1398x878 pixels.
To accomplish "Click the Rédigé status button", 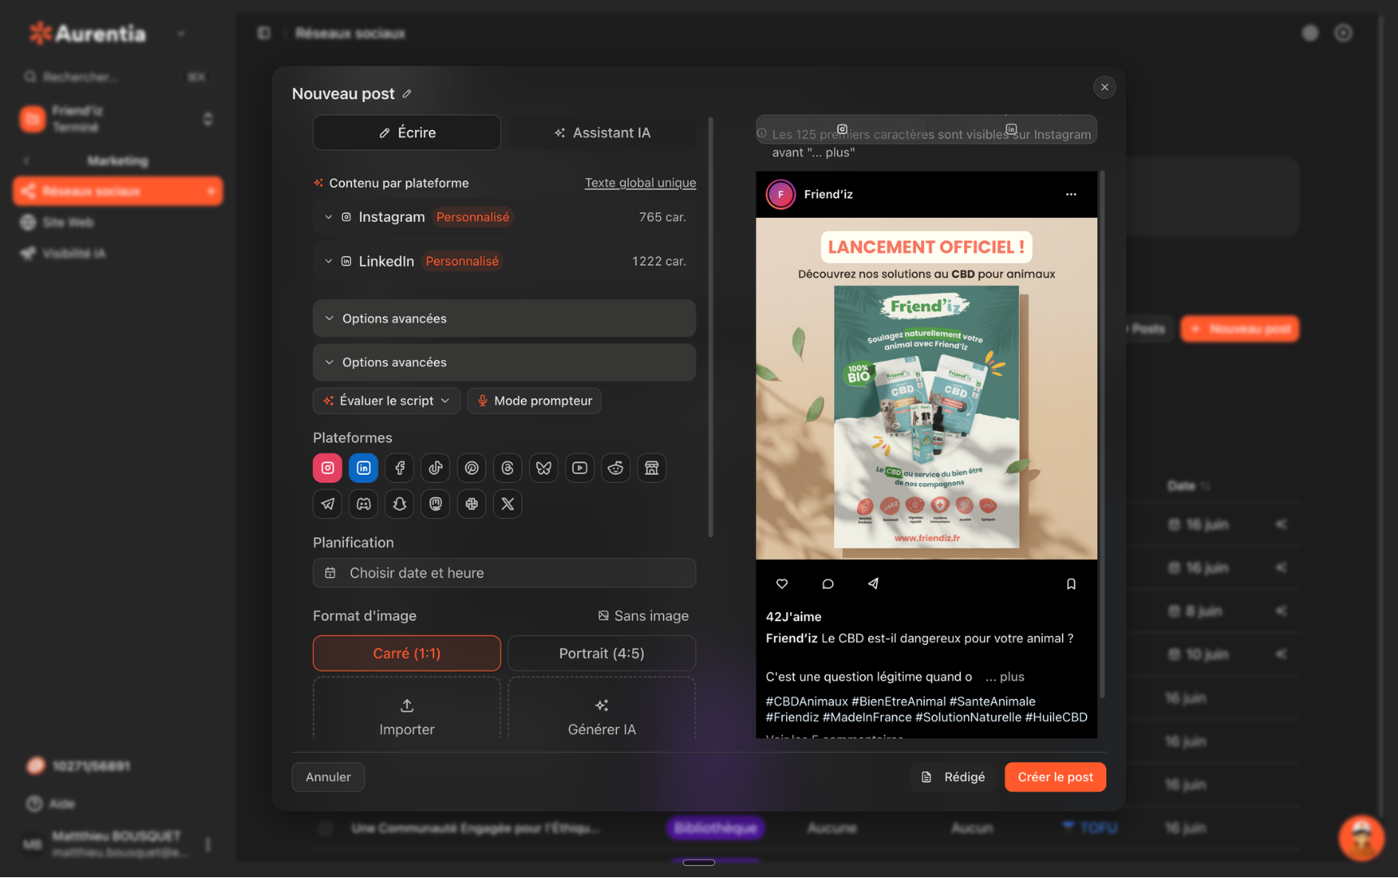I will pos(953,777).
